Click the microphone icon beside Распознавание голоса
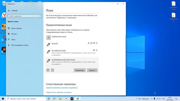180x101 pixels. click(9, 45)
